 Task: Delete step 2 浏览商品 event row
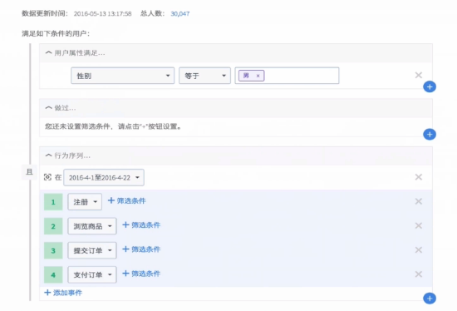[419, 225]
